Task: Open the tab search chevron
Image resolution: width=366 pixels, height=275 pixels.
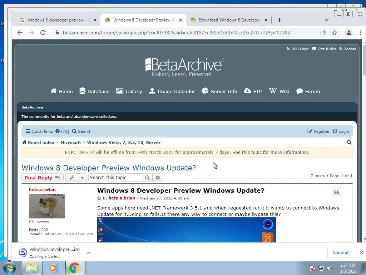Action: click(327, 20)
